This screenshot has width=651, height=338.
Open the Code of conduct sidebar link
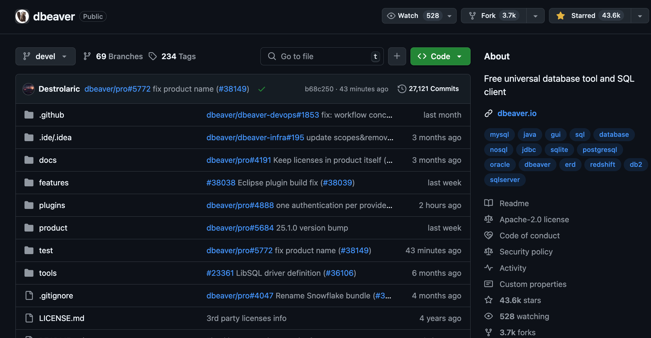click(529, 236)
